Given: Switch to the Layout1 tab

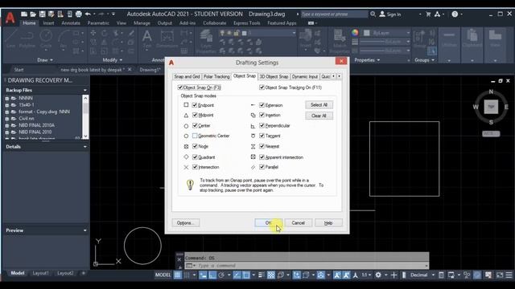Looking at the screenshot, I should [x=41, y=273].
